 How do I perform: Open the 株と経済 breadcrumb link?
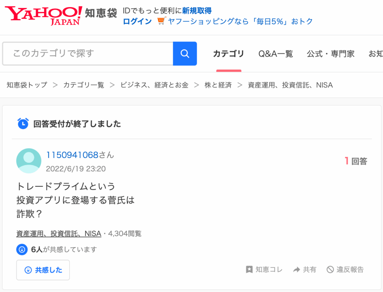218,85
